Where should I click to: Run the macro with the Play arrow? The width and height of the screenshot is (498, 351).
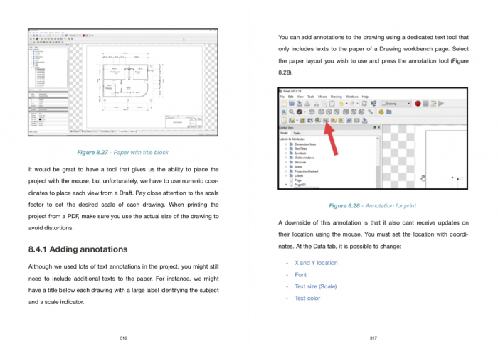point(441,103)
